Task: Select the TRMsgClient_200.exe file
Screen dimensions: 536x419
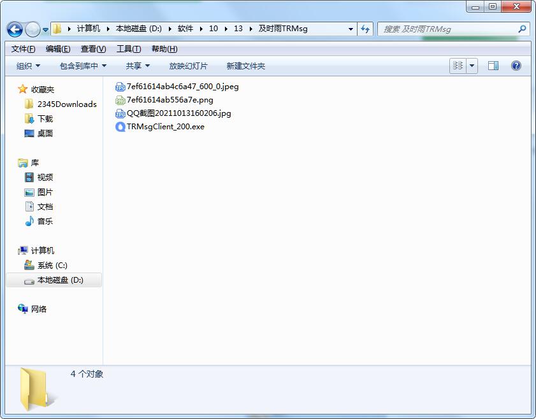Action: coord(165,126)
